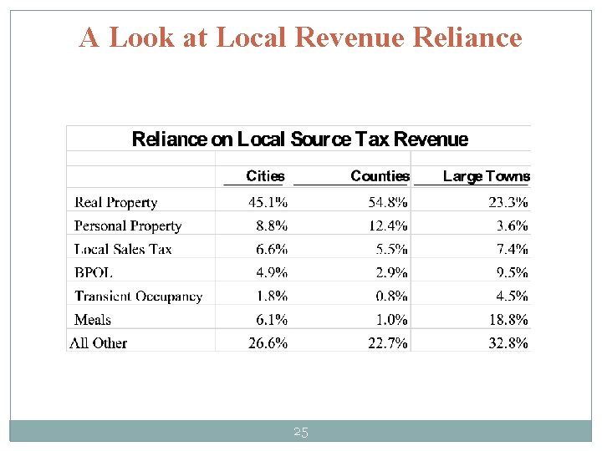Click the 3.6% Personal Property Large Towns value
Screen dimensions: 602x451
click(x=513, y=225)
